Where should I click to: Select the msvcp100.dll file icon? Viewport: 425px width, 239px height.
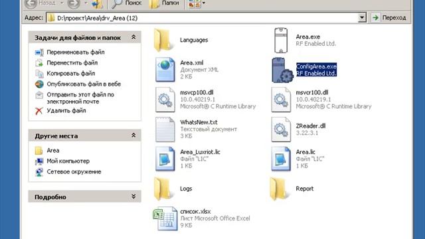(x=165, y=100)
